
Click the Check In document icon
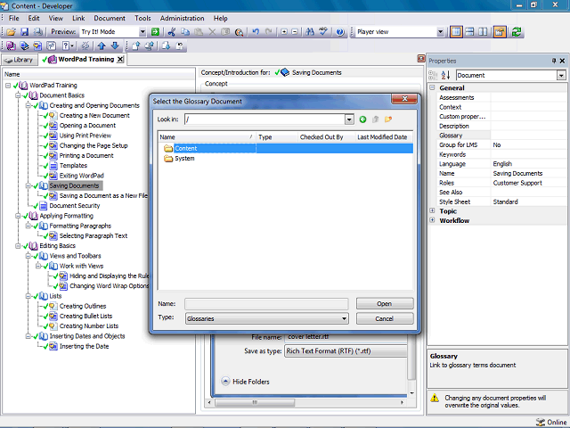pyautogui.click(x=136, y=45)
